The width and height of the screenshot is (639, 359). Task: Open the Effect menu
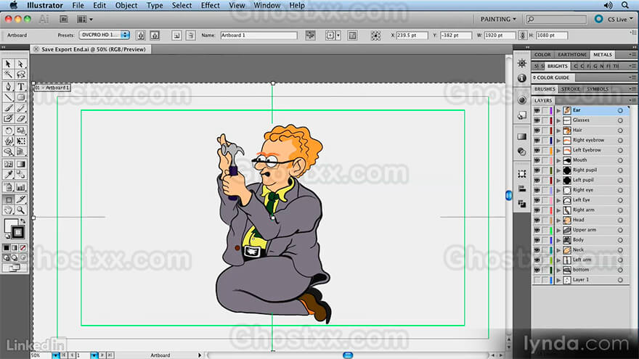(x=211, y=5)
